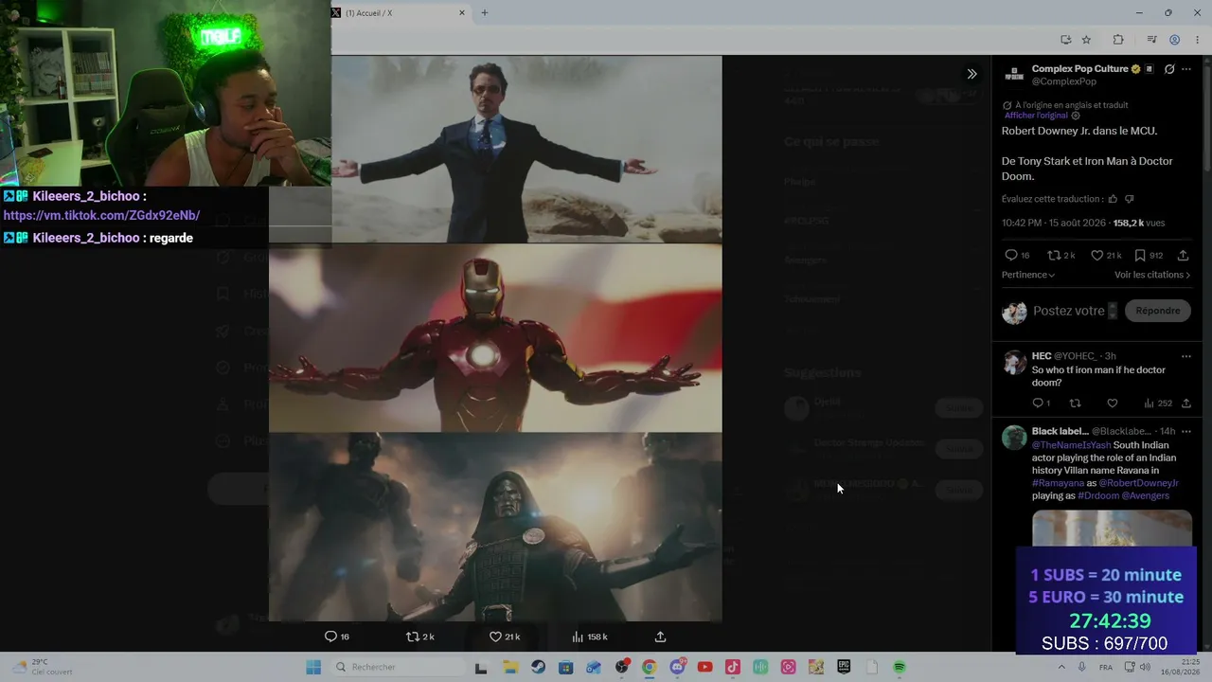Click the @RobertDowneyJr mention
Image resolution: width=1212 pixels, height=682 pixels.
(x=1138, y=483)
